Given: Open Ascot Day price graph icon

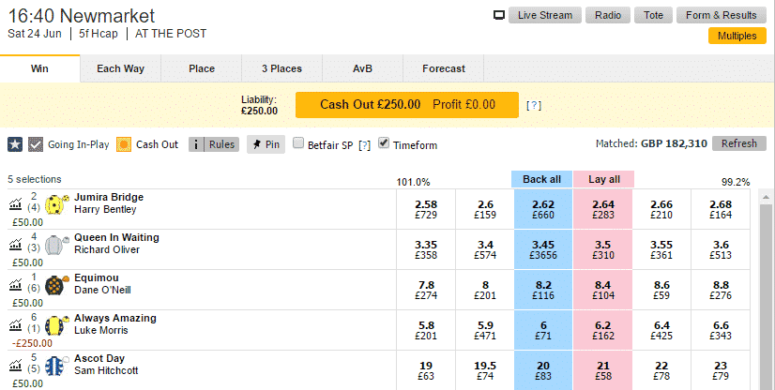Looking at the screenshot, I should point(16,366).
